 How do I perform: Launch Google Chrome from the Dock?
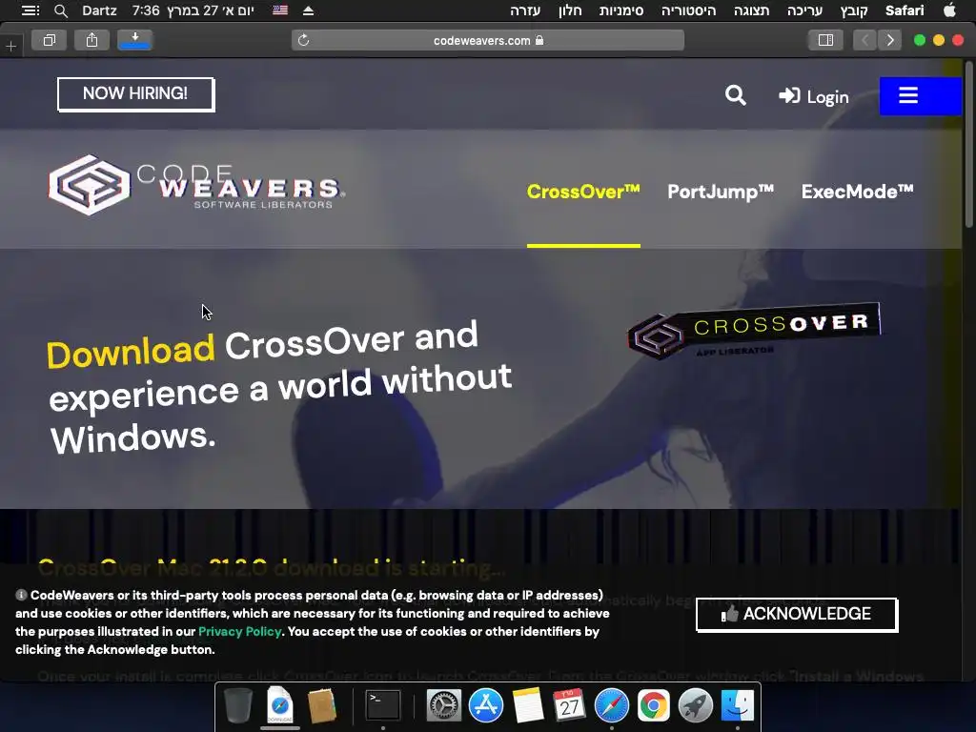pyautogui.click(x=653, y=706)
